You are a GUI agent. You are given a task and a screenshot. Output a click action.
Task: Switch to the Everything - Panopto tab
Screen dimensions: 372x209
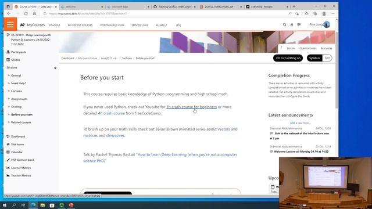(267, 7)
